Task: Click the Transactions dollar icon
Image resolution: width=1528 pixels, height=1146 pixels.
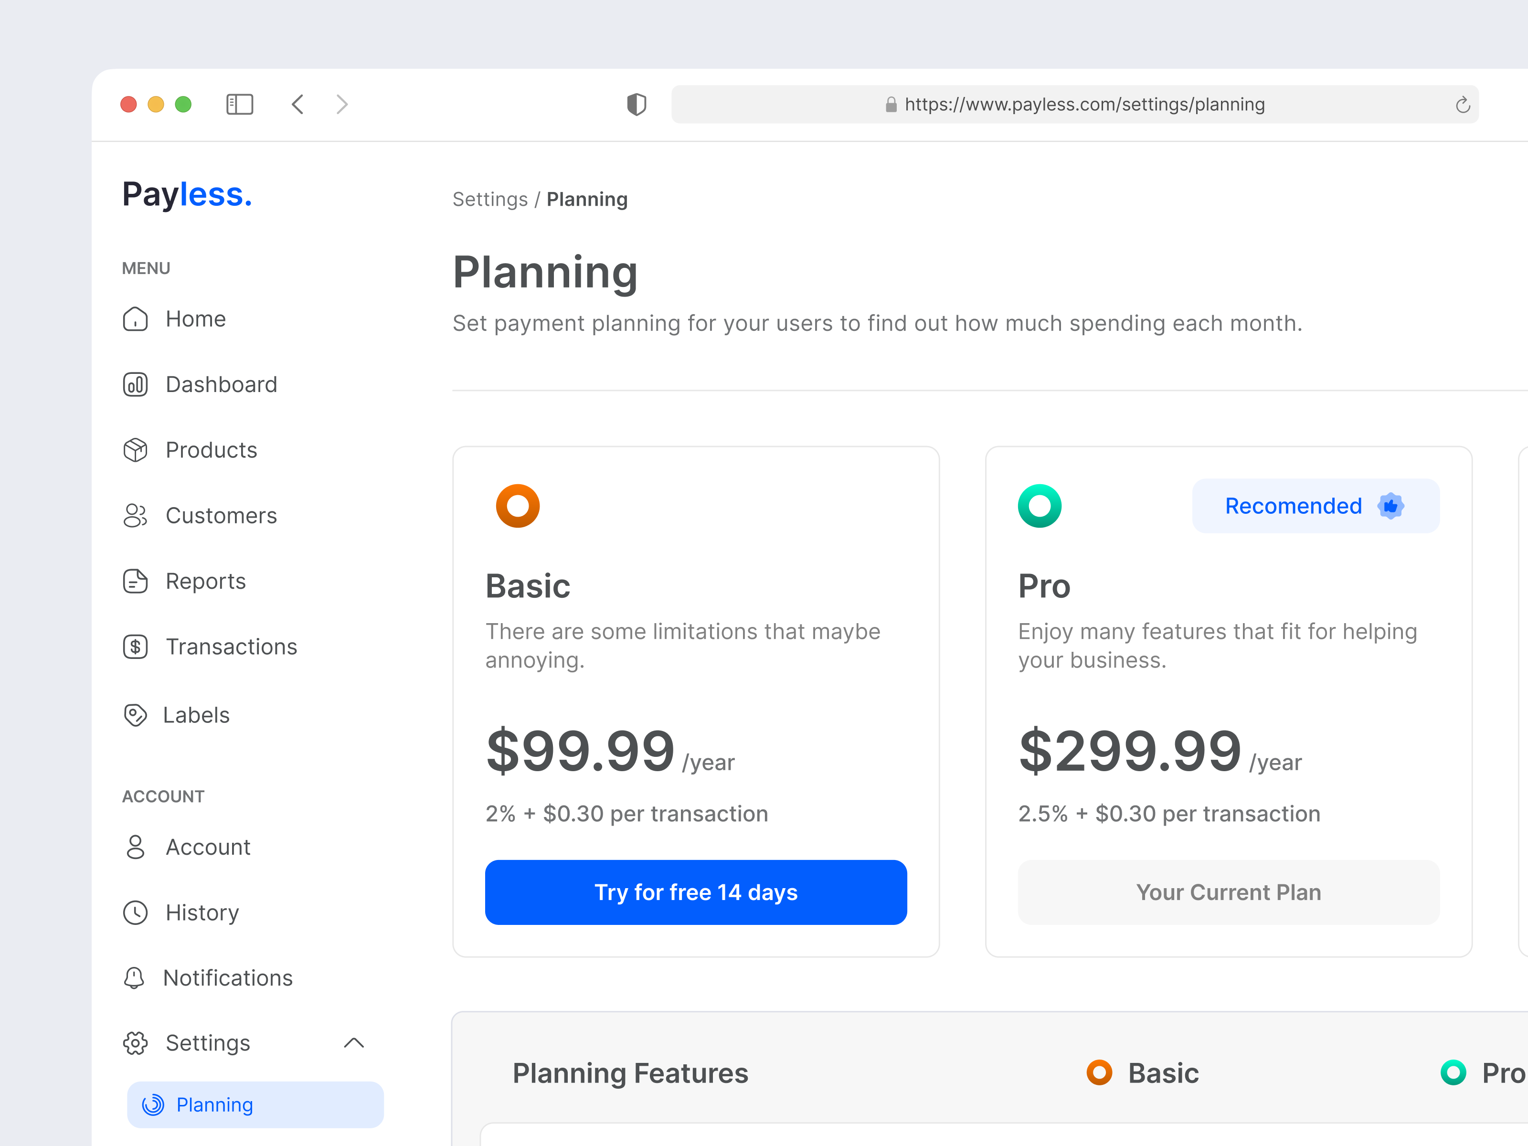Action: (x=136, y=647)
